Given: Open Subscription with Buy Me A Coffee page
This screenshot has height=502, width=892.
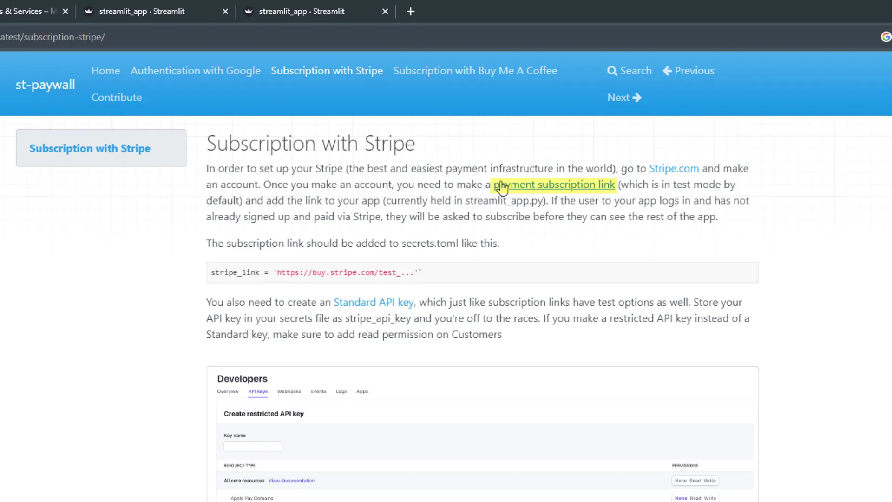Looking at the screenshot, I should click(475, 71).
